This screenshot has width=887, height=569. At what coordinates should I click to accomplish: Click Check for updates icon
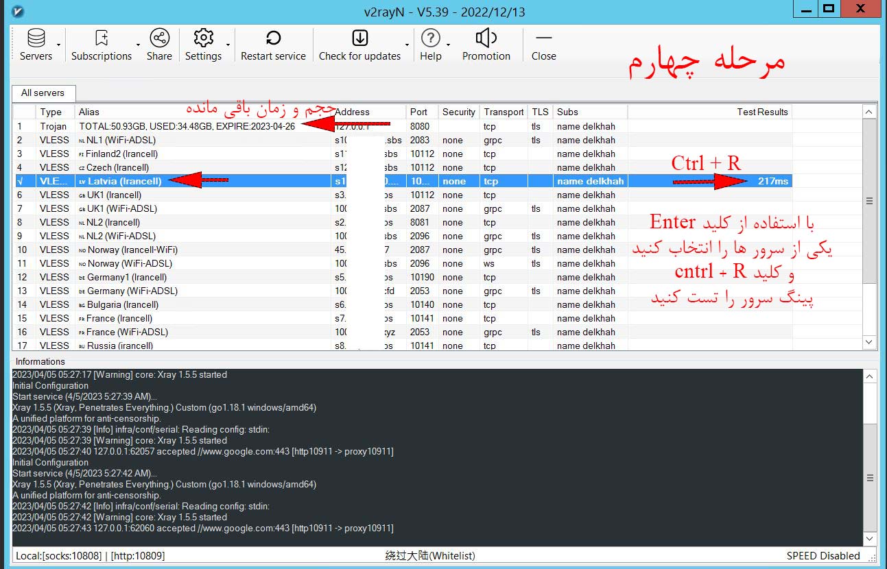[359, 38]
